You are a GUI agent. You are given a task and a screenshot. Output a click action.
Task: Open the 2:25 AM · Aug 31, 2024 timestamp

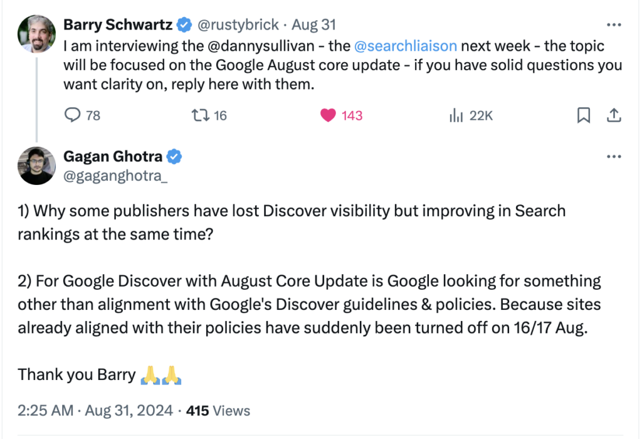click(x=95, y=411)
